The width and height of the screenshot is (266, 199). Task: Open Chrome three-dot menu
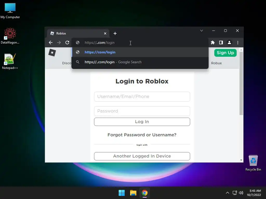click(238, 42)
